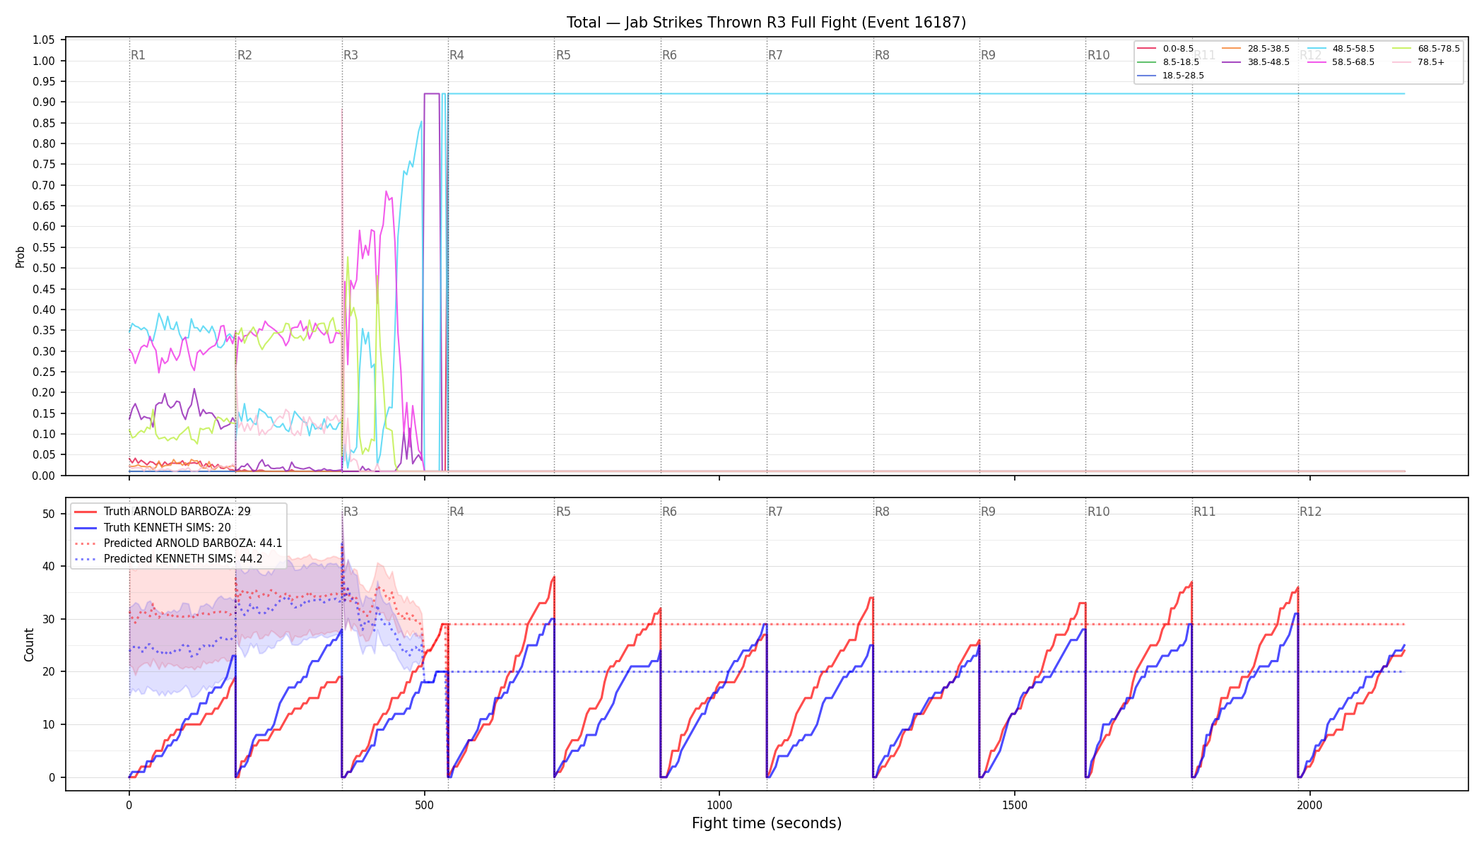Click the 68.5-78.5 legend entry
Image resolution: width=1484 pixels, height=848 pixels.
(1426, 49)
